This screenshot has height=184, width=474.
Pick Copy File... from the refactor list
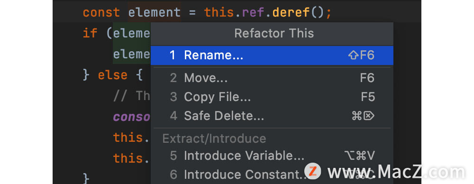pyautogui.click(x=272, y=97)
